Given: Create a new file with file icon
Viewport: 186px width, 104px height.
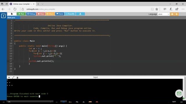Looking at the screenshot, I should coord(12,14).
